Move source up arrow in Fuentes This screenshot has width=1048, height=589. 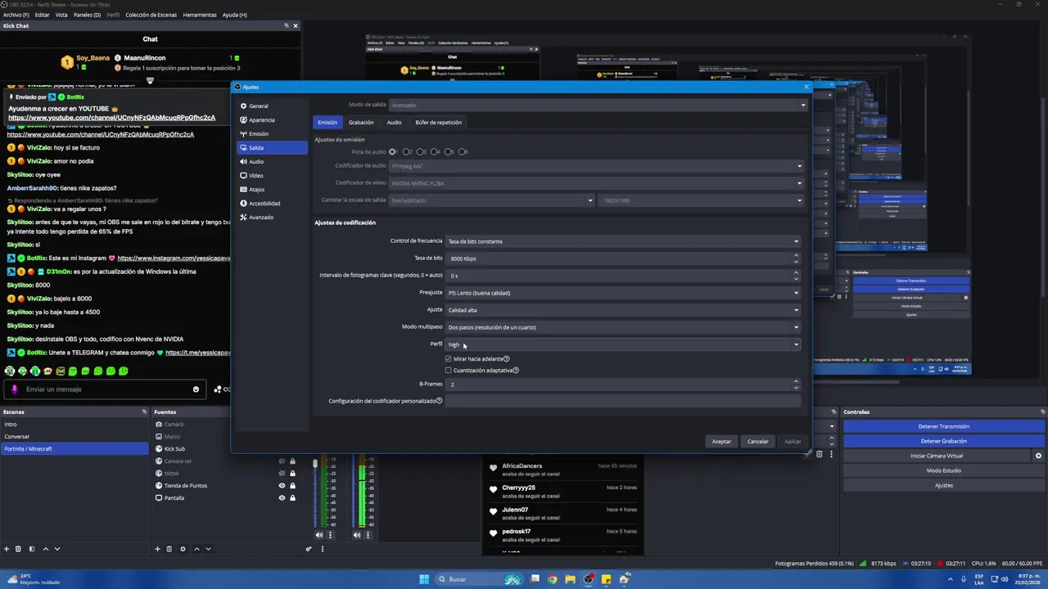coord(196,549)
